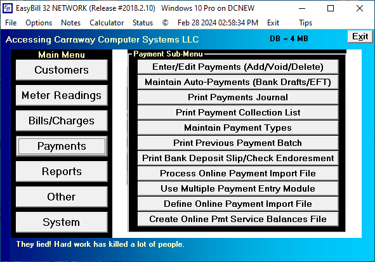This screenshot has height=262, width=375.
Task: Click the Other main menu button
Action: click(x=62, y=197)
